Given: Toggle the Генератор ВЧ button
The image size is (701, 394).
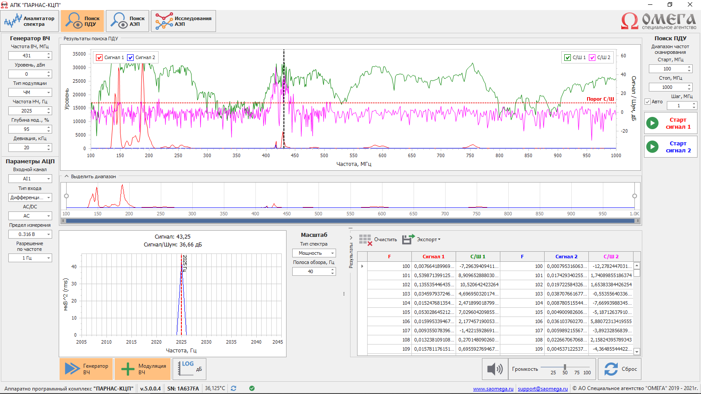Looking at the screenshot, I should click(86, 369).
